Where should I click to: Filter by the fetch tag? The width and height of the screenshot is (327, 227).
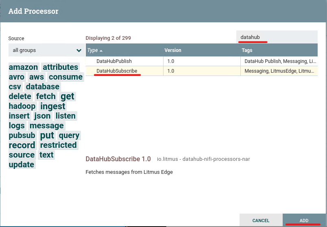tap(46, 96)
